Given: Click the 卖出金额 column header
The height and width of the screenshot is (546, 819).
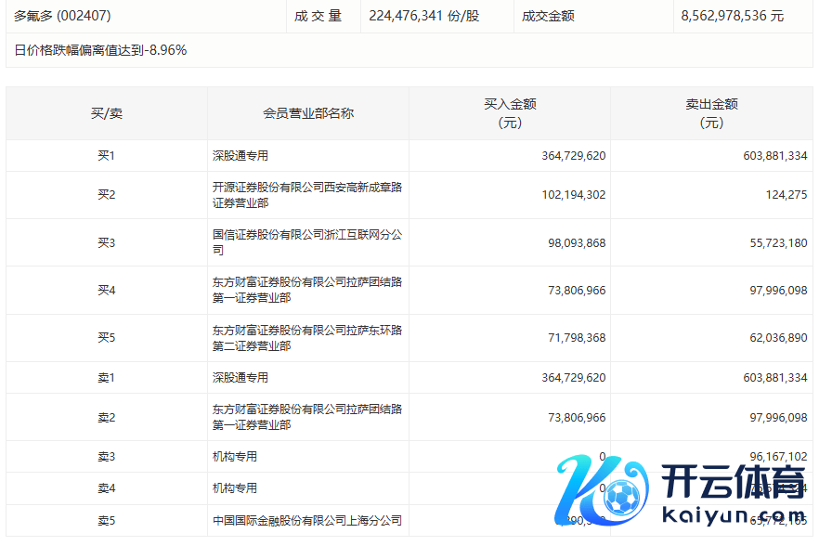Looking at the screenshot, I should (711, 113).
